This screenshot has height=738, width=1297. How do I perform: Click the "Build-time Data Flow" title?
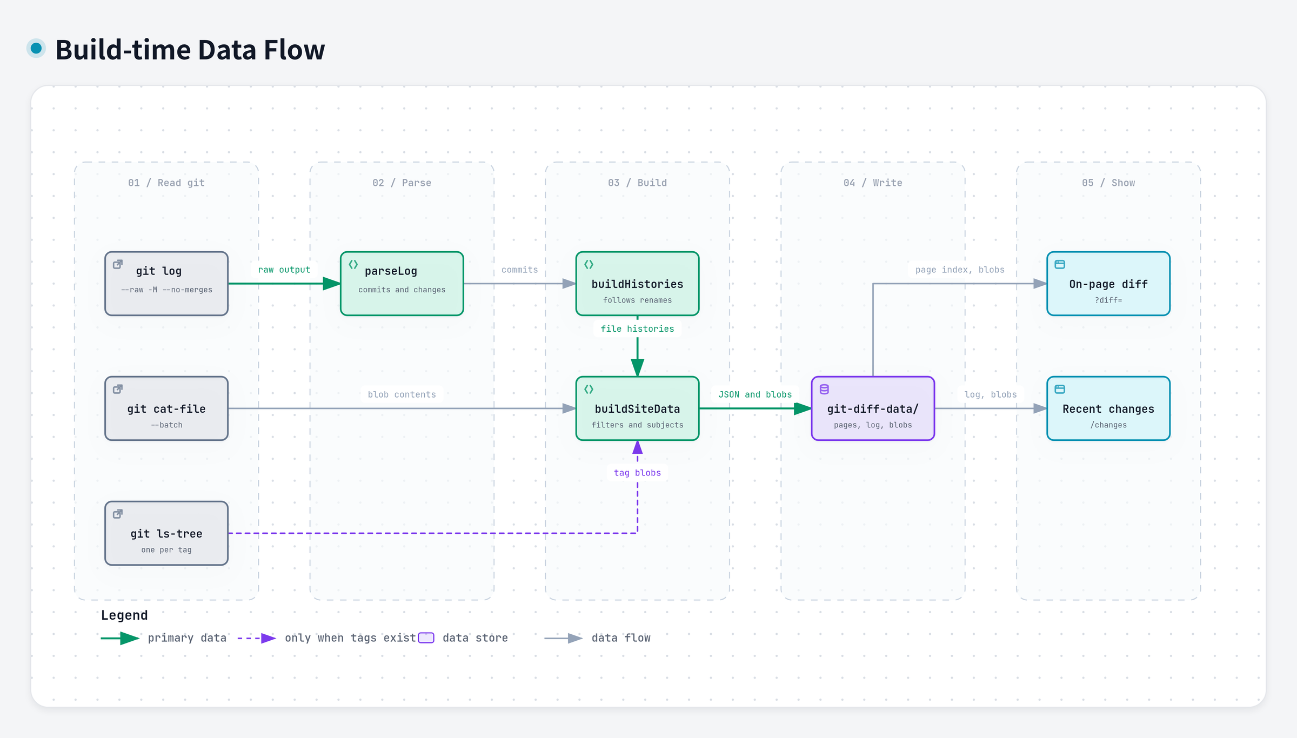click(x=190, y=50)
